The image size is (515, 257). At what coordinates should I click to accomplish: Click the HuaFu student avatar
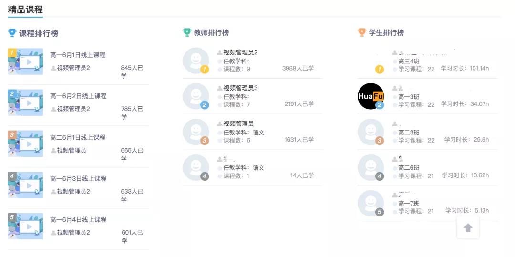[371, 96]
